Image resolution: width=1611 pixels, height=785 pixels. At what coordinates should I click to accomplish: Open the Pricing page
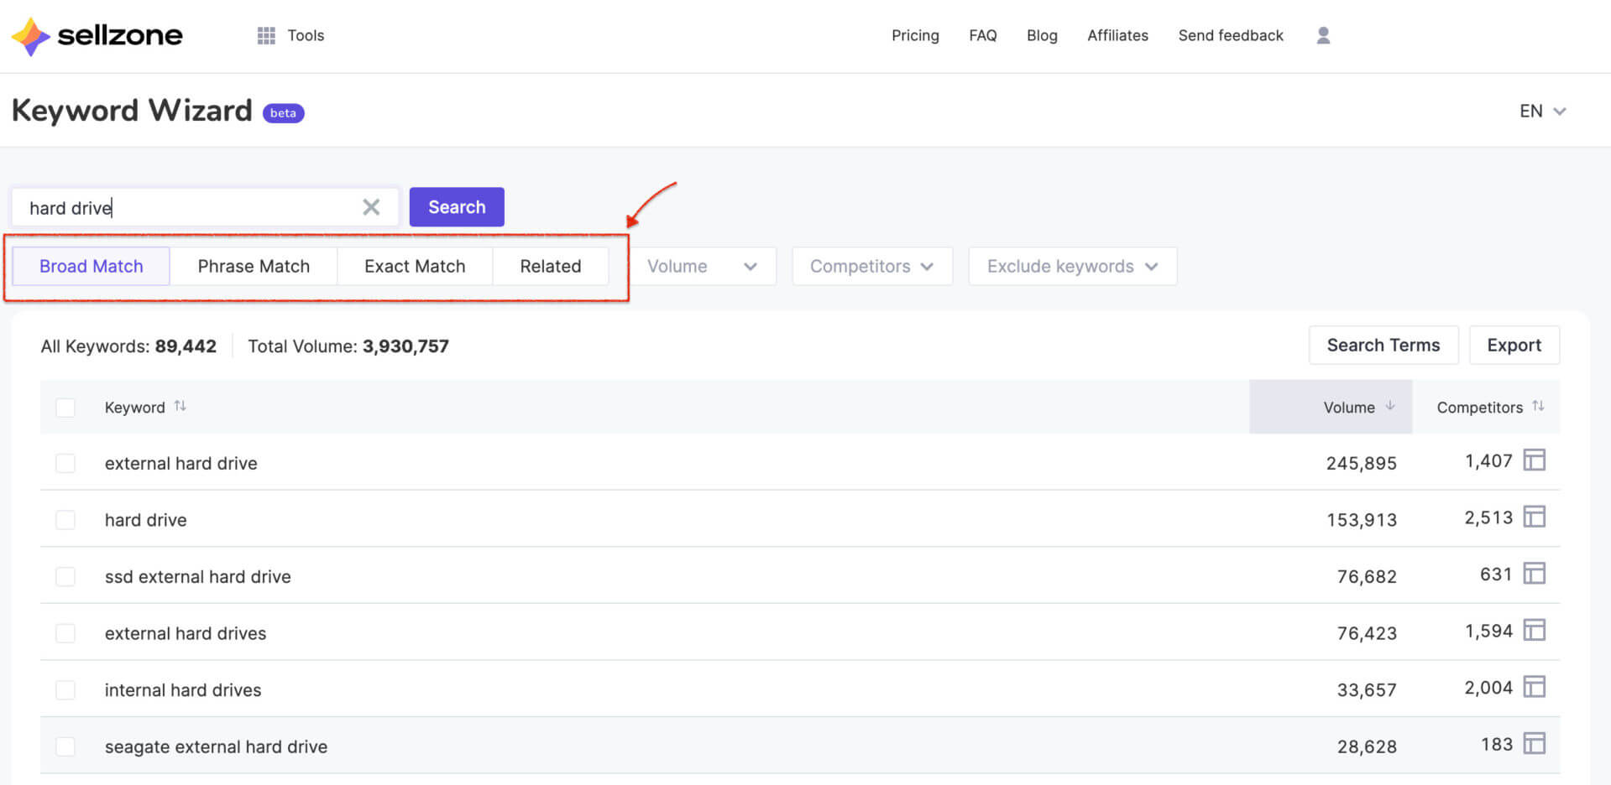[x=915, y=35]
